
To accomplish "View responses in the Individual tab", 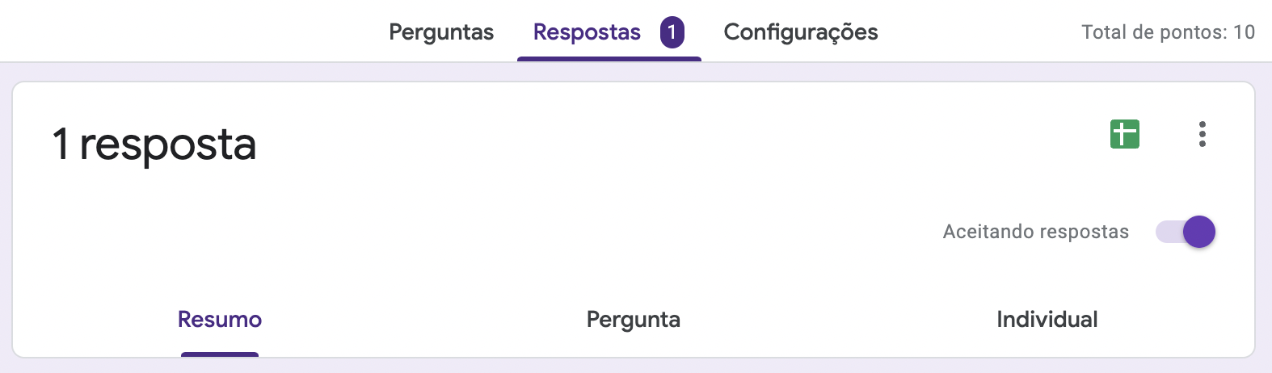I will click(x=1047, y=320).
